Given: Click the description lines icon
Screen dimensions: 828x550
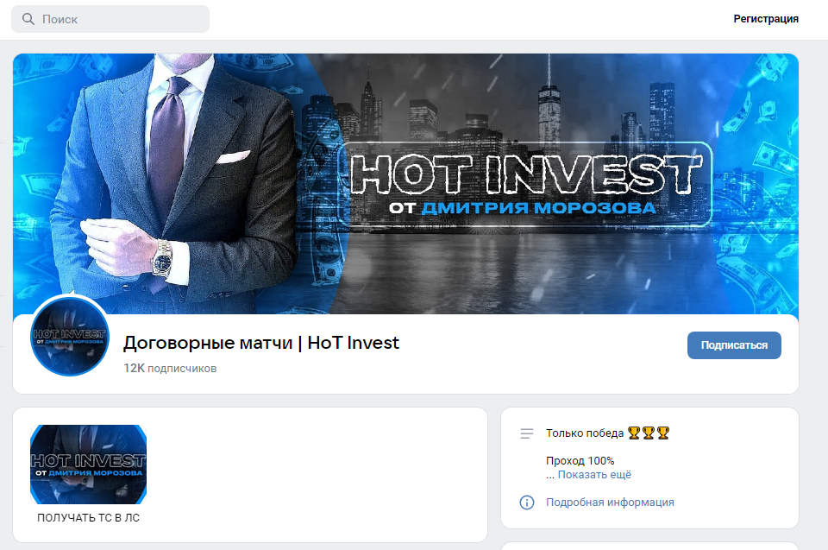Looking at the screenshot, I should (526, 433).
